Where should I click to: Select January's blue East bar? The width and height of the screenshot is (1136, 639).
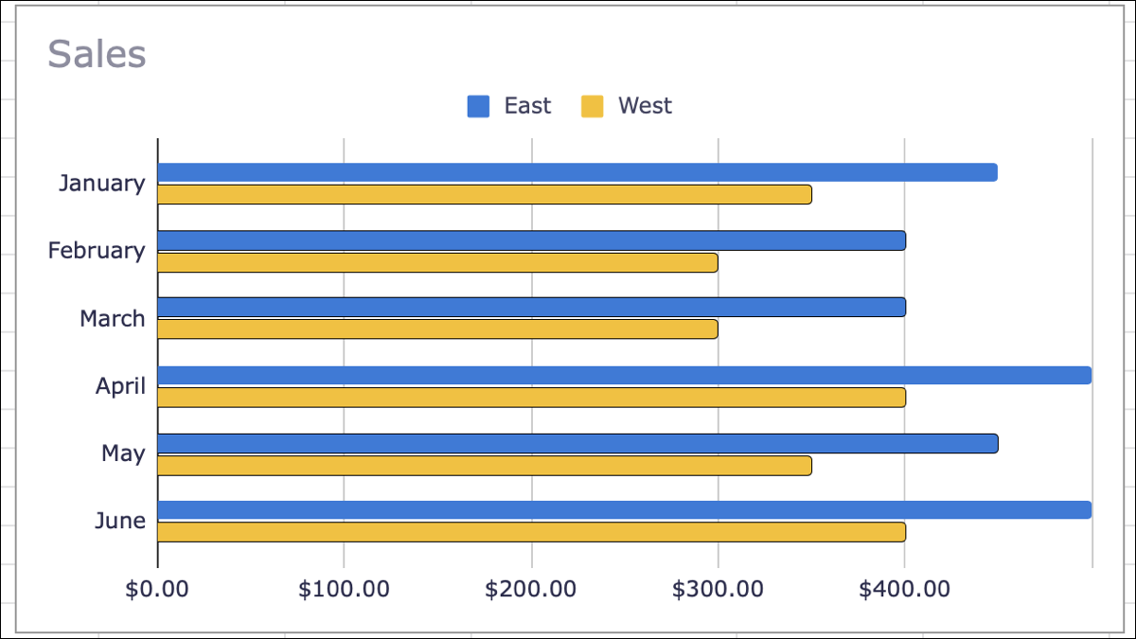coord(577,172)
